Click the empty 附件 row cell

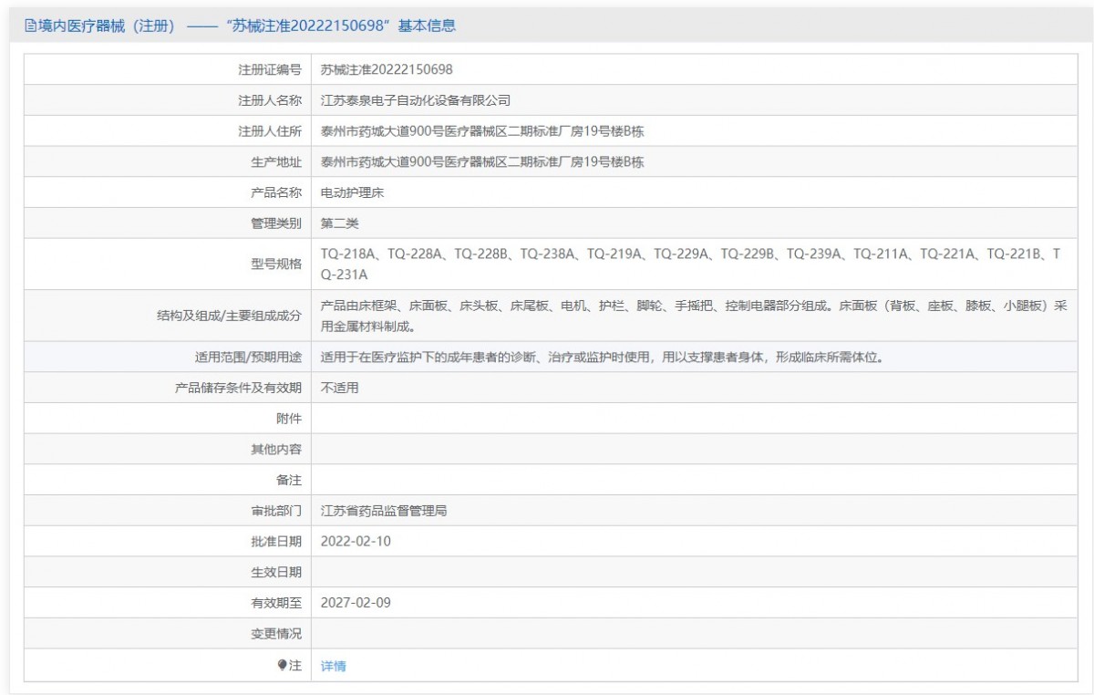tap(638, 418)
